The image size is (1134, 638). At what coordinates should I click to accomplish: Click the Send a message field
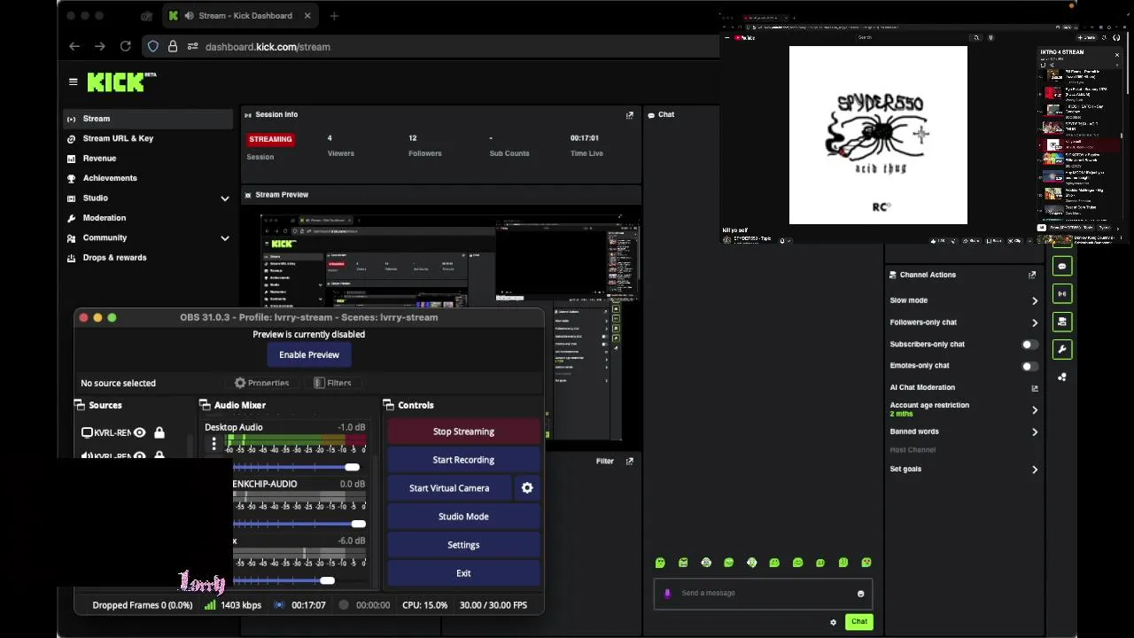pyautogui.click(x=763, y=594)
